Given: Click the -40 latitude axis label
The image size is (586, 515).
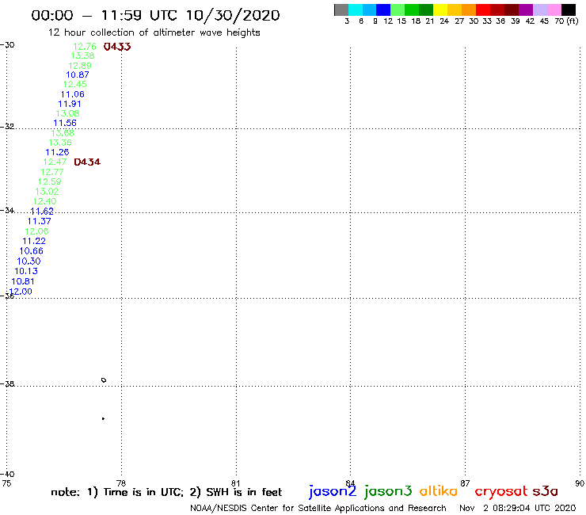Looking at the screenshot, I should 7,475.
